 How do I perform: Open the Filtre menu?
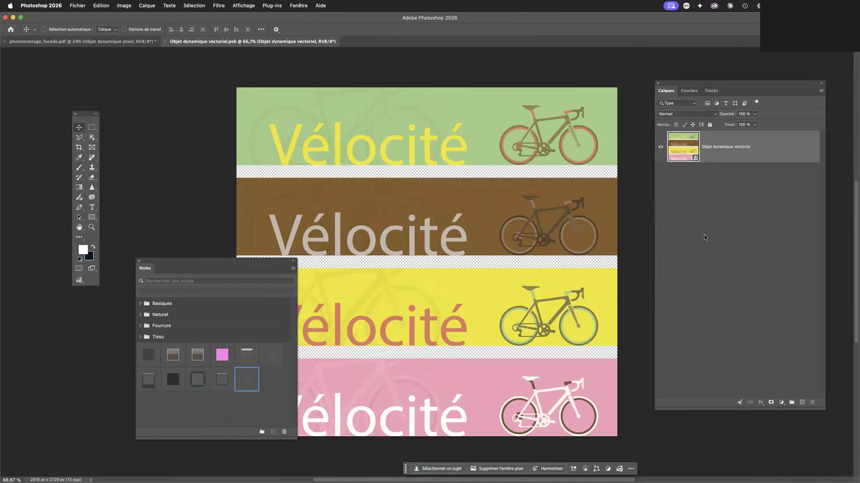point(219,6)
